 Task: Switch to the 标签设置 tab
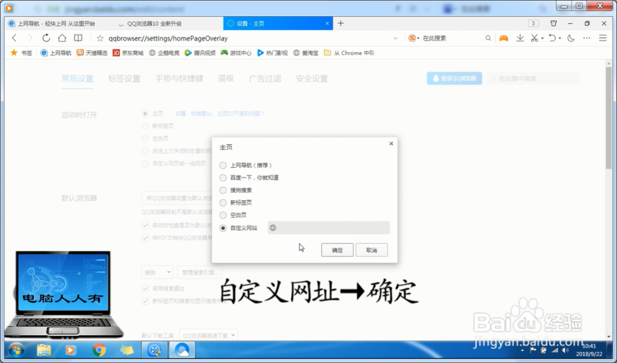pyautogui.click(x=125, y=78)
